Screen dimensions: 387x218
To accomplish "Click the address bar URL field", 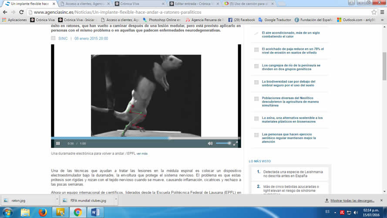I will [199, 12].
